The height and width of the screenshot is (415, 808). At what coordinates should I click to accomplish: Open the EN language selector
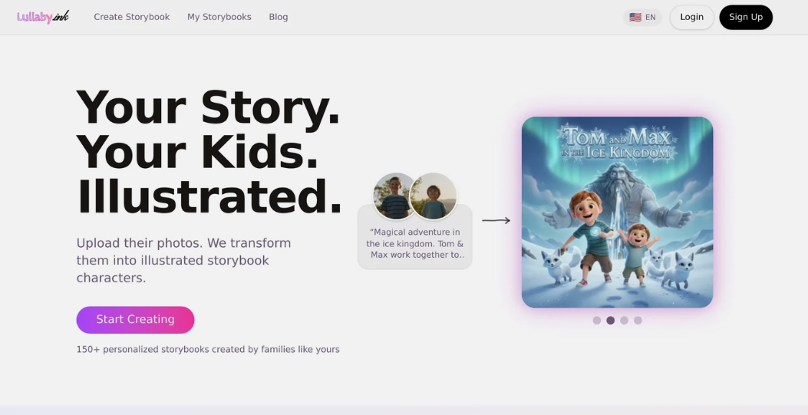[642, 17]
